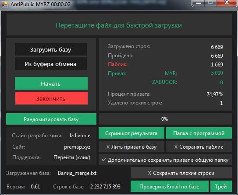The width and height of the screenshot is (238, 195).
Task: Uncheck Дополнительно сохранять приват в общую папку
Action: coord(165,160)
